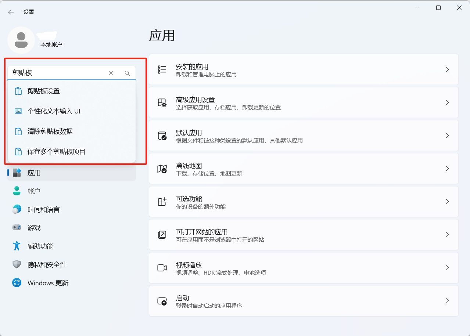Click the 辅助功能 accessibility icon

pos(17,246)
